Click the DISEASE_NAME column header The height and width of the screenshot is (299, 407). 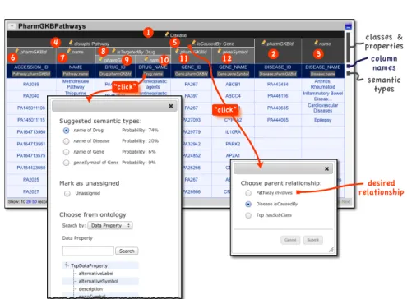coord(323,67)
